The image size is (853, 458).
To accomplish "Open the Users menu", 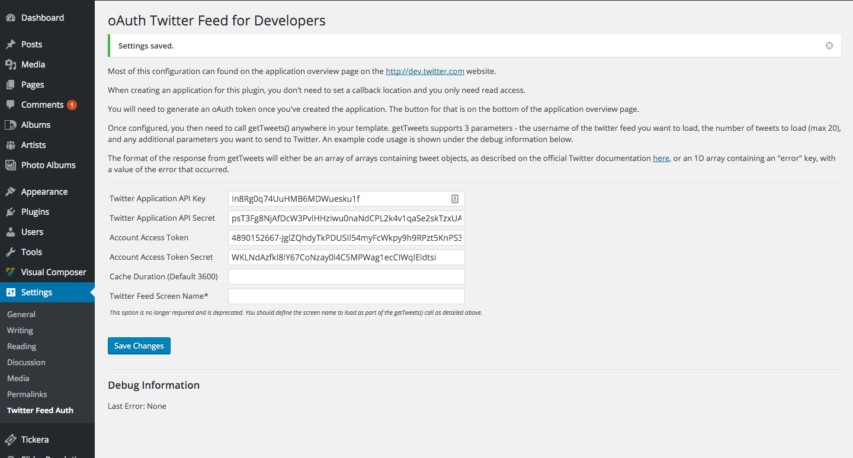I will [47, 232].
